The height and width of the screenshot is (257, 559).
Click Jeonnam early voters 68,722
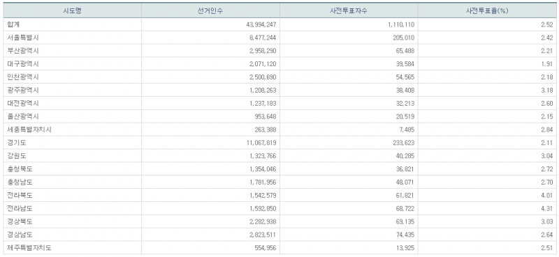point(405,209)
